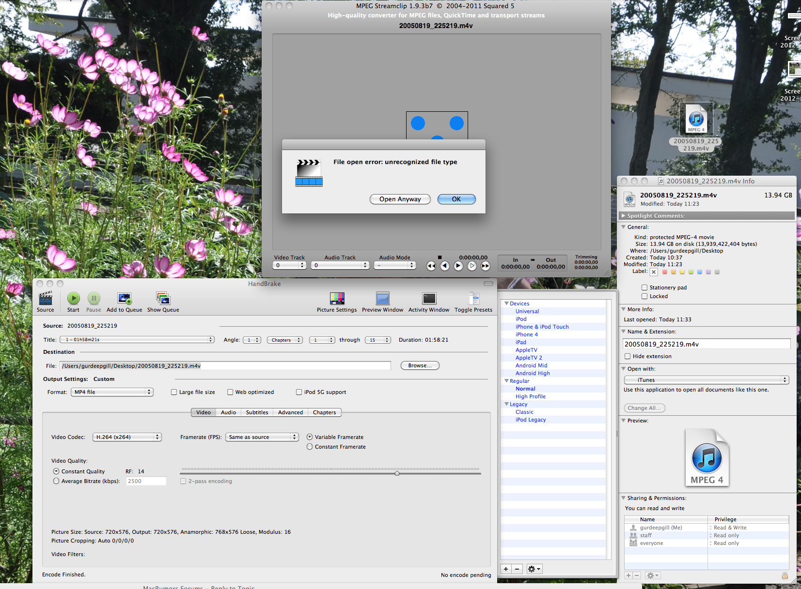Open the Framerate Same as source dropdown
Viewport: 801px width, 589px height.
click(x=262, y=437)
